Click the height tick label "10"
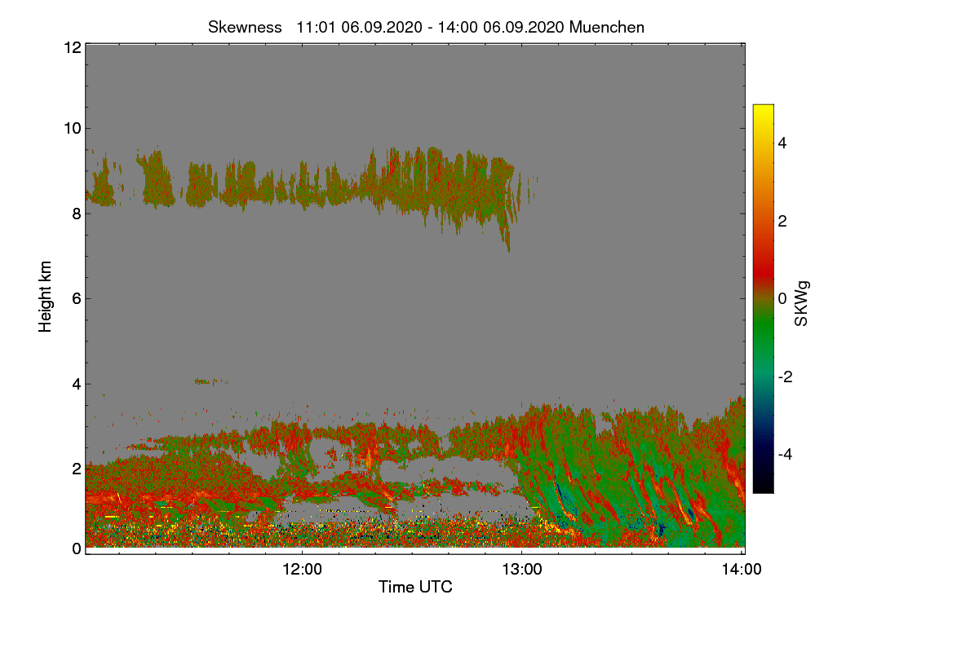The image size is (979, 652). [72, 128]
